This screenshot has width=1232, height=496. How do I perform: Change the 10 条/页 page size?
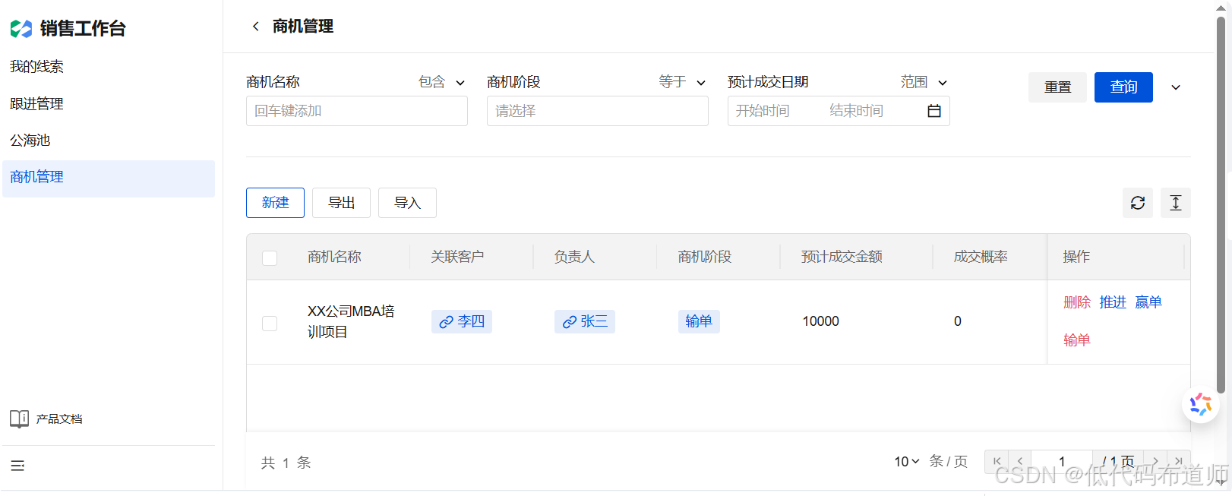(907, 461)
